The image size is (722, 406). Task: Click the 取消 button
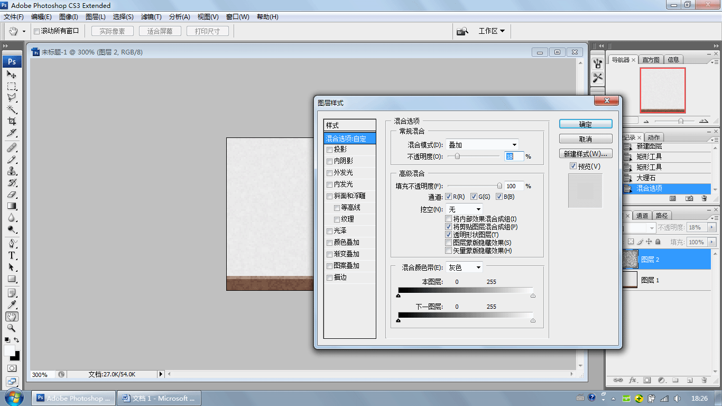click(586, 139)
